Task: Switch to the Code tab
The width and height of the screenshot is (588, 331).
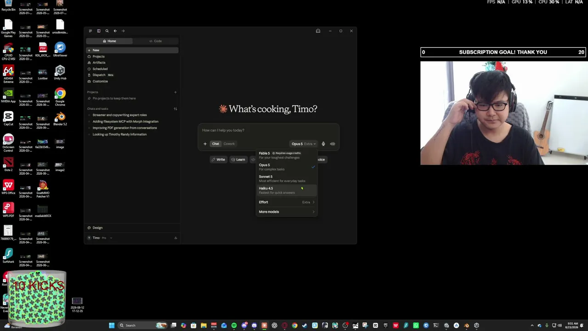Action: point(155,41)
